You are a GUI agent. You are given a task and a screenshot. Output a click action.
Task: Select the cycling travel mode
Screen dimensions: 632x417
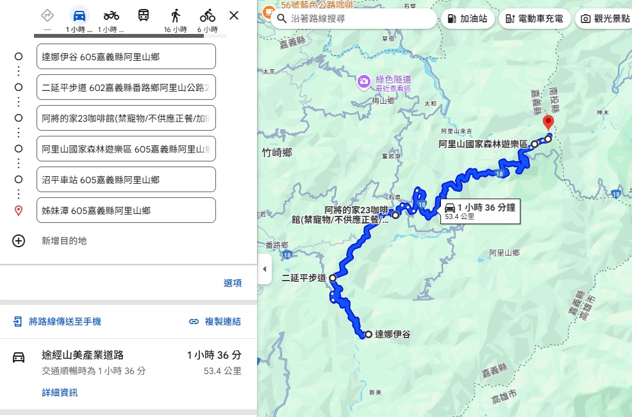coord(208,16)
